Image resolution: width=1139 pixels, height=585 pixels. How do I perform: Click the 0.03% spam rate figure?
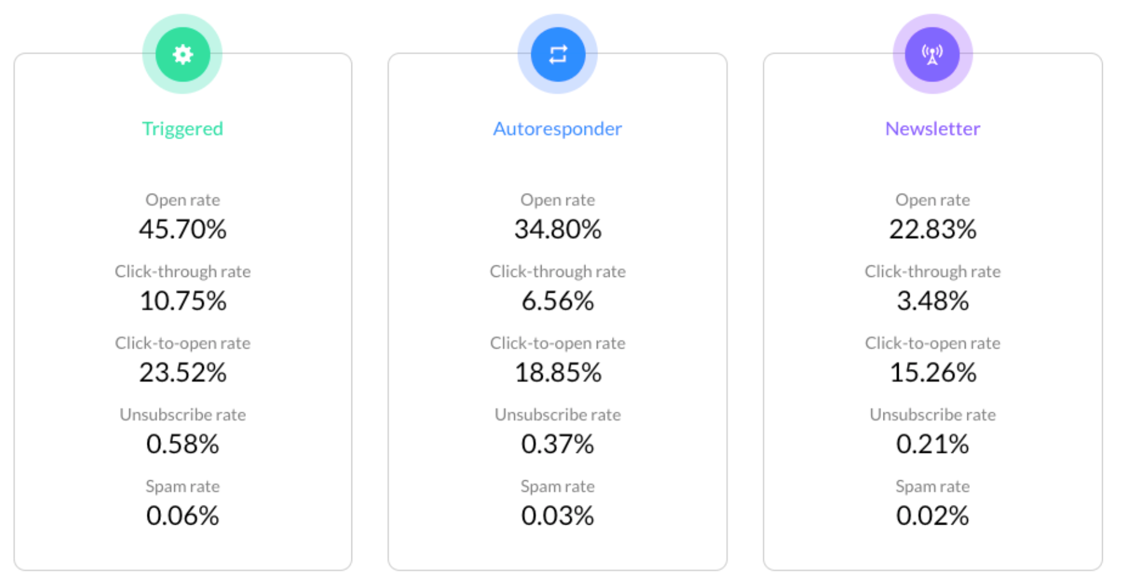tap(557, 516)
